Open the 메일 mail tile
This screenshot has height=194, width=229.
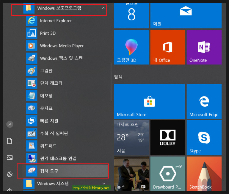pyautogui.click(x=186, y=16)
